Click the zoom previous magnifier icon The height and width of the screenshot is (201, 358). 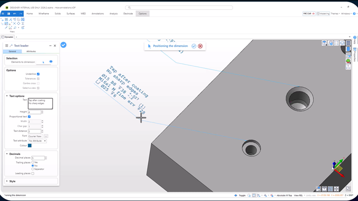pyautogui.click(x=330, y=43)
